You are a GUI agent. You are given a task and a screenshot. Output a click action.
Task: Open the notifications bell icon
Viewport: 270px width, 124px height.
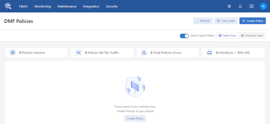point(240,6)
